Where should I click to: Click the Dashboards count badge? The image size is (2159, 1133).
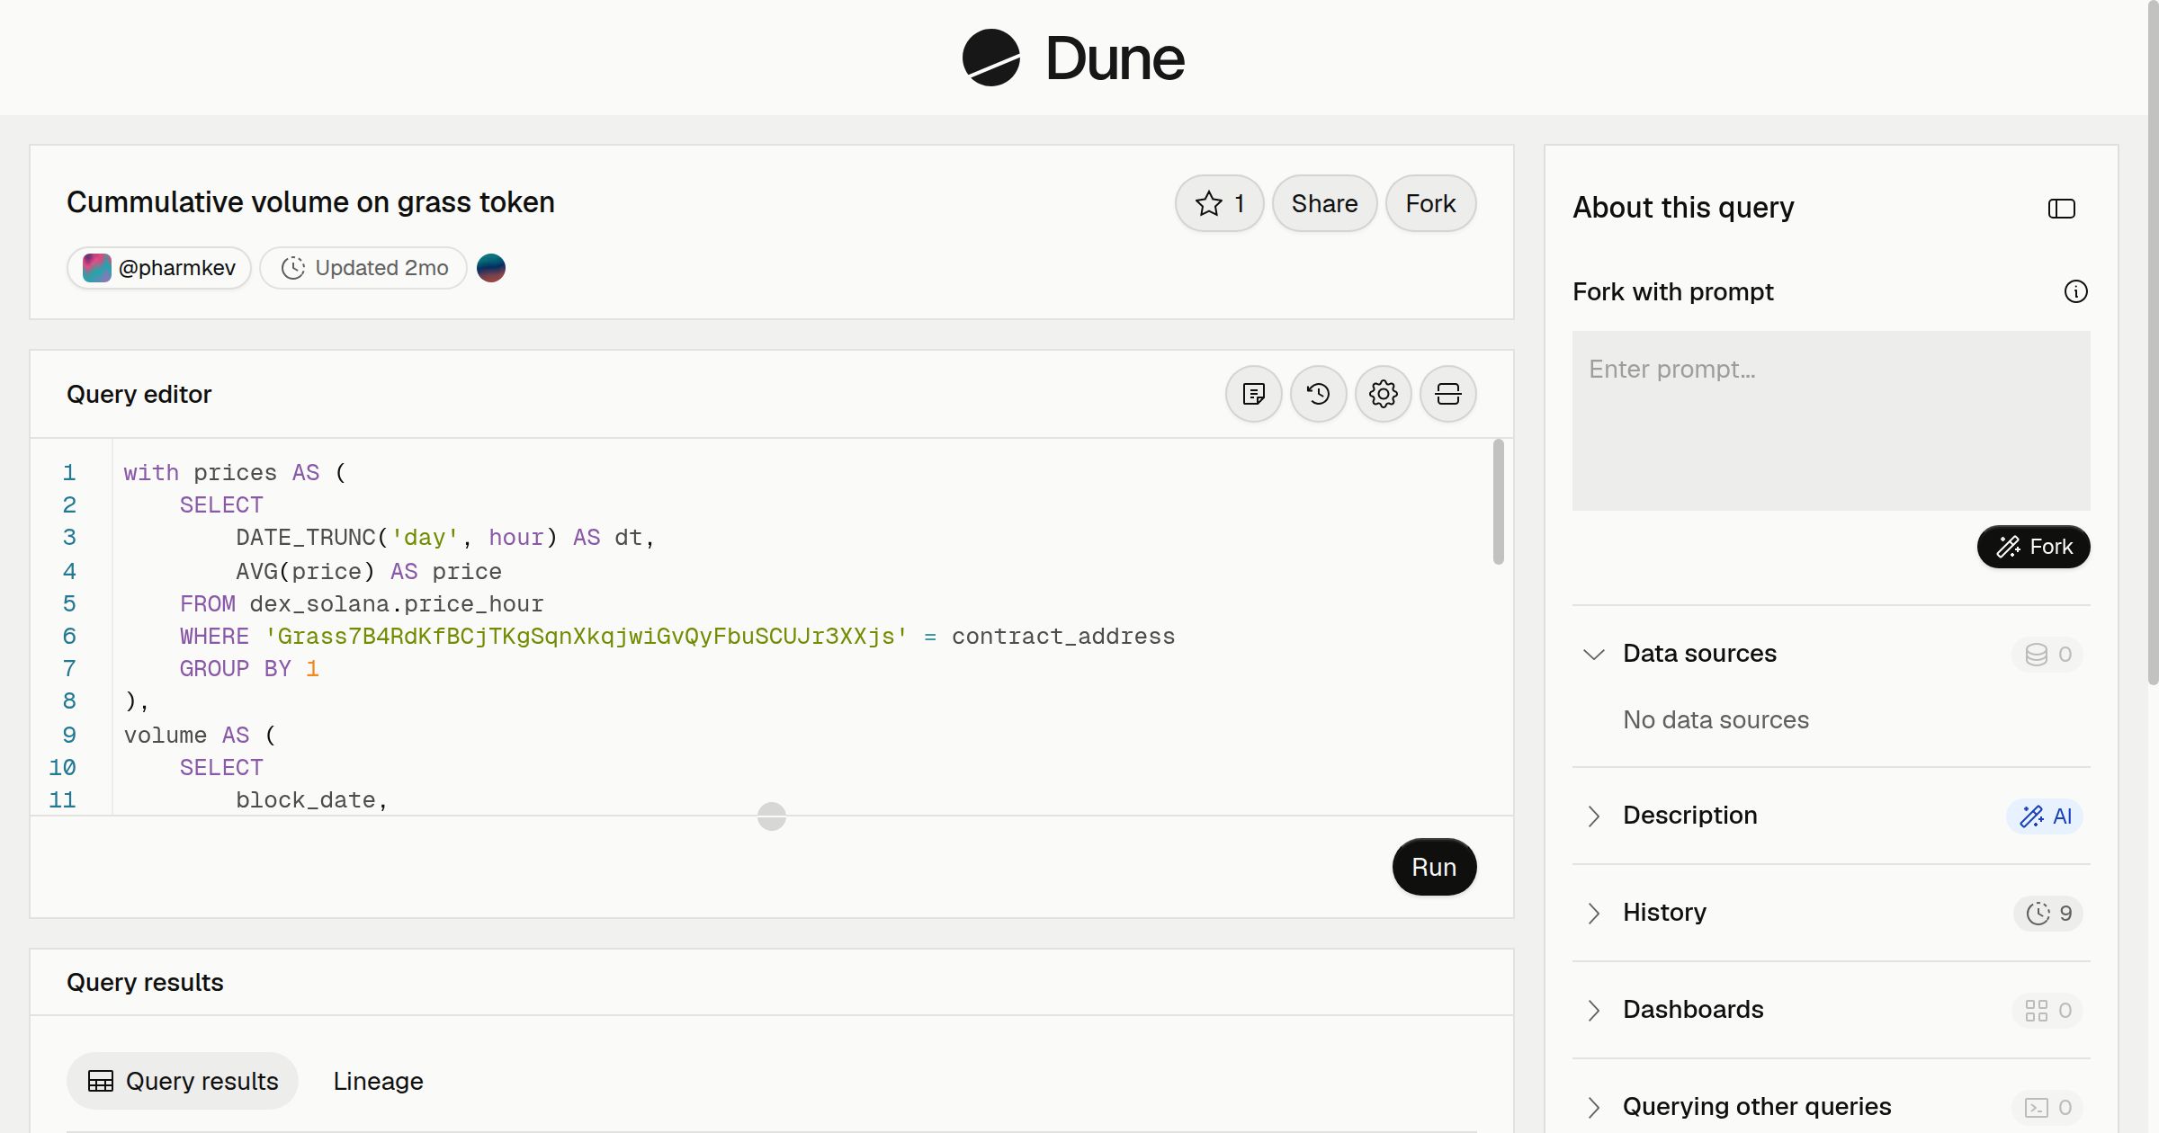tap(2048, 1010)
